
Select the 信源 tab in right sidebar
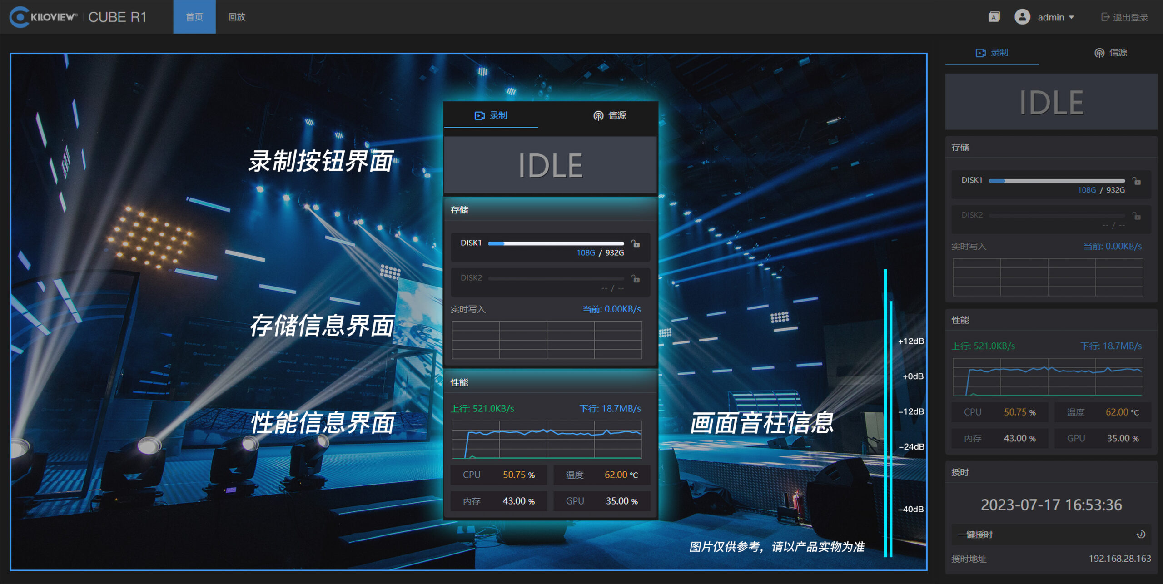click(1110, 53)
